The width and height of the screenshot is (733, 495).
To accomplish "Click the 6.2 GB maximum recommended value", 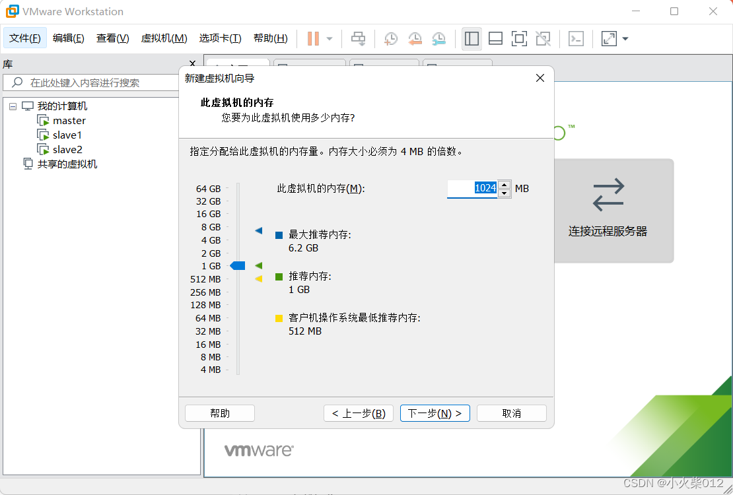I will pos(303,248).
